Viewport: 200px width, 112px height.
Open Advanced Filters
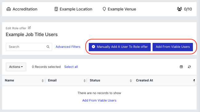68,47
